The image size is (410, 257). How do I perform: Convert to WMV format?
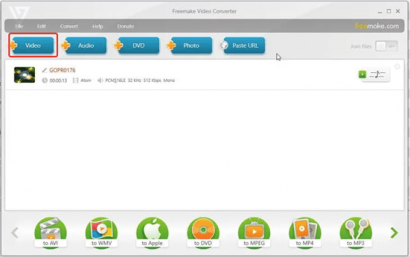coord(101,232)
